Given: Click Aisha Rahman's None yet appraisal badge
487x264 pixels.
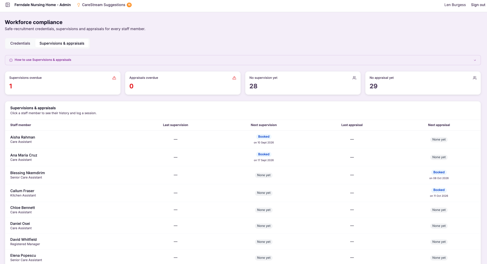Looking at the screenshot, I should (x=439, y=140).
